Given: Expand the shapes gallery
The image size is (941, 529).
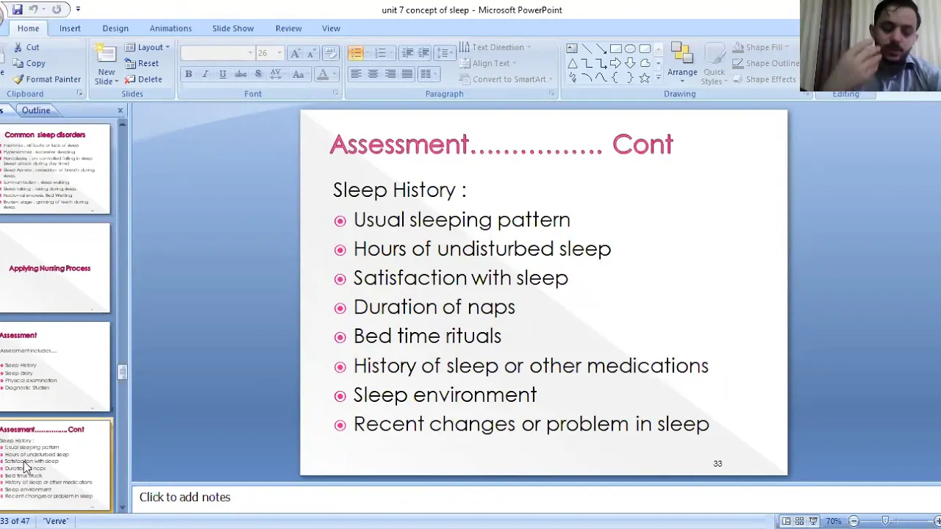Looking at the screenshot, I should [x=658, y=78].
